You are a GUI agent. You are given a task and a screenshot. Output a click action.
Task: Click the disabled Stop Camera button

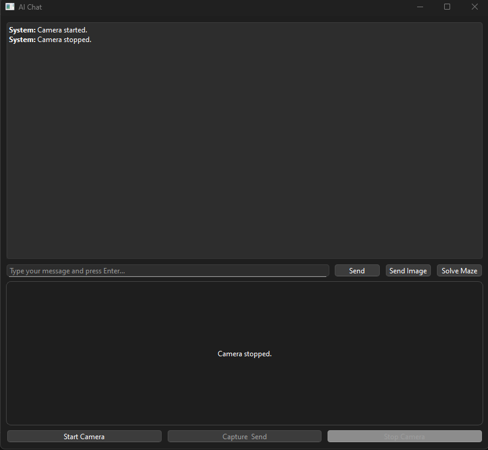(x=404, y=437)
